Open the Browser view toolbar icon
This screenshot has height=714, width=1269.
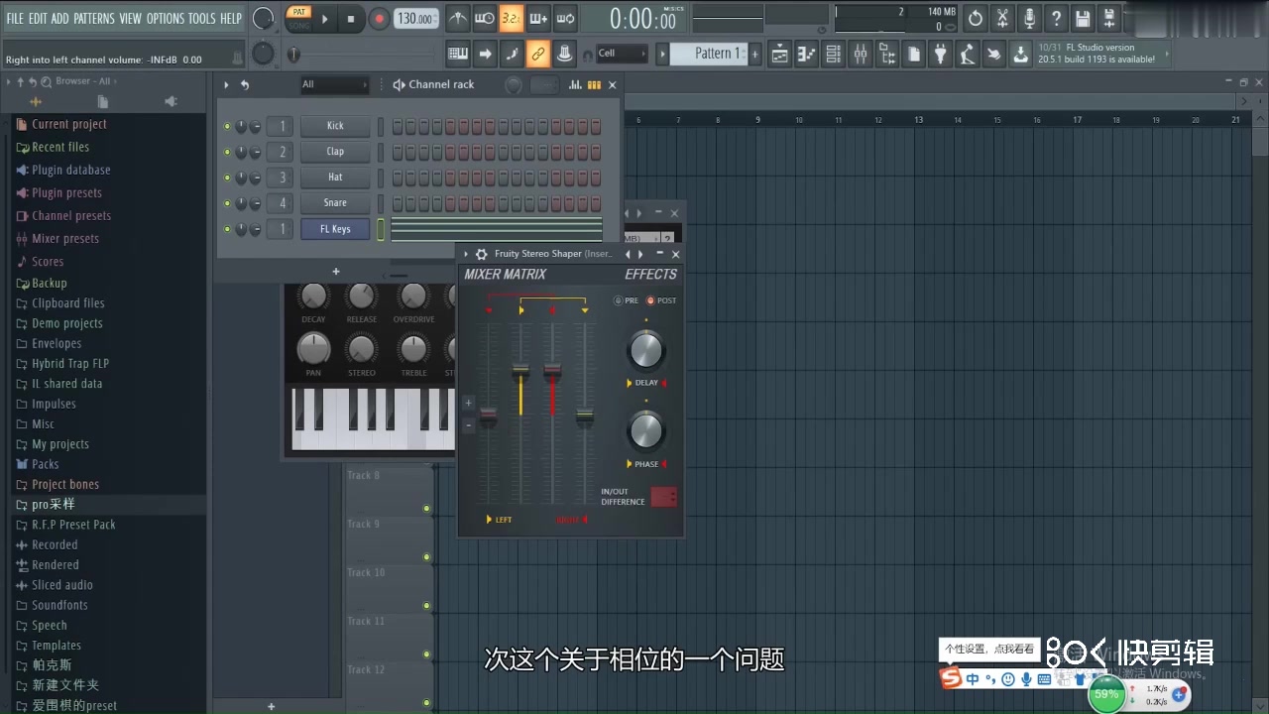click(x=887, y=55)
